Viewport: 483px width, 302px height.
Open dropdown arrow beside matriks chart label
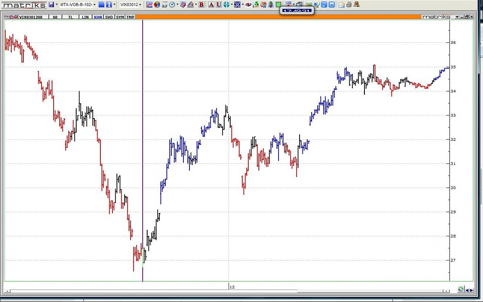pyautogui.click(x=457, y=17)
